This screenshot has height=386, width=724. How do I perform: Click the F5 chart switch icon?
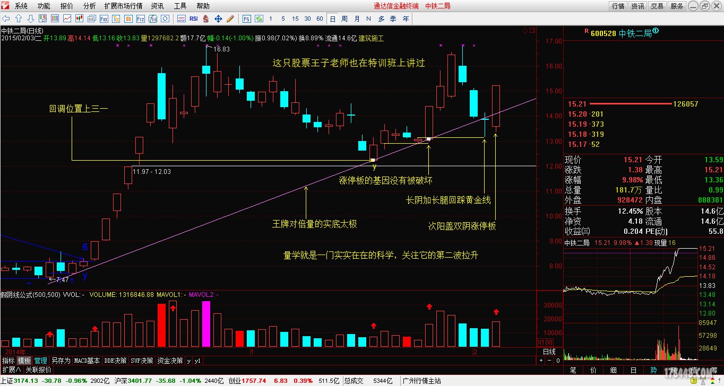[247, 19]
